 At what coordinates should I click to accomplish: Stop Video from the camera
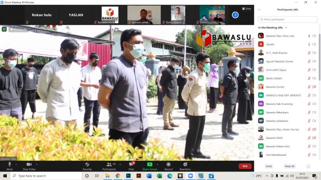(x=28, y=164)
